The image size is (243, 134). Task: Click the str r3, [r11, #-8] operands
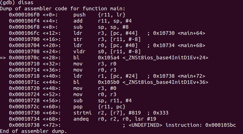[x=119, y=39]
